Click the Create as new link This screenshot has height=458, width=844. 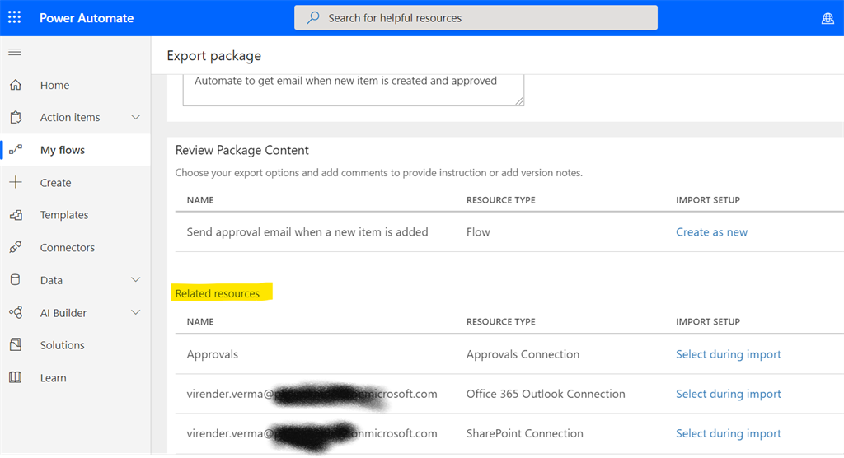[711, 232]
